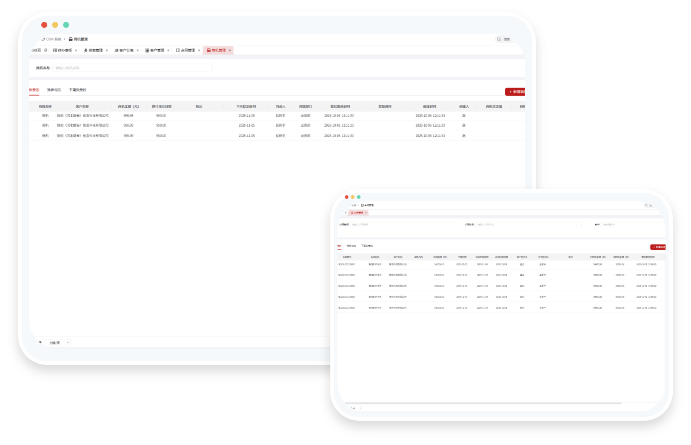Click the horizontal scrollbar in the contract window
691x445 pixels.
[479, 403]
